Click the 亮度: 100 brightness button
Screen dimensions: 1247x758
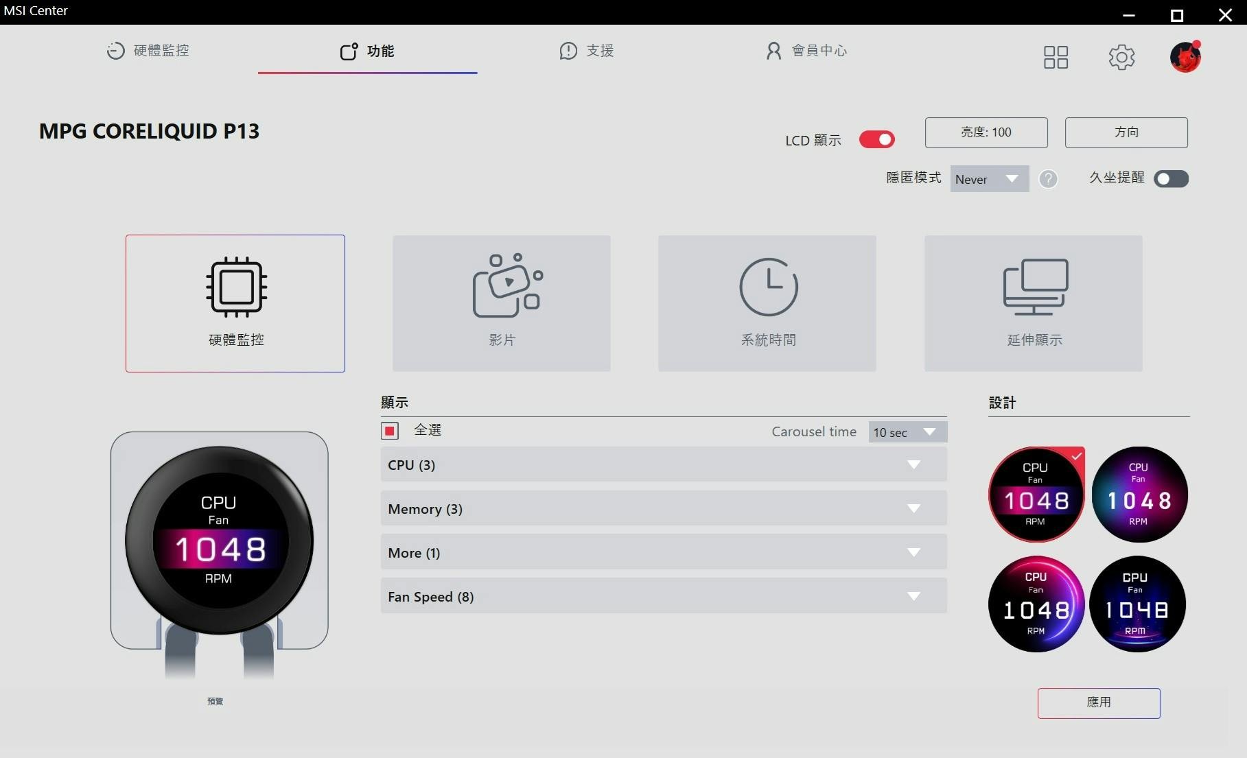[986, 132]
